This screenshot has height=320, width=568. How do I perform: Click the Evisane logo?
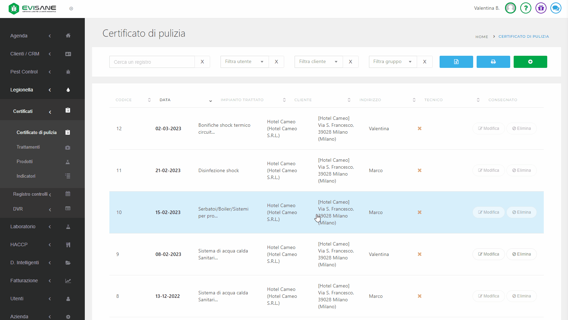click(x=33, y=8)
